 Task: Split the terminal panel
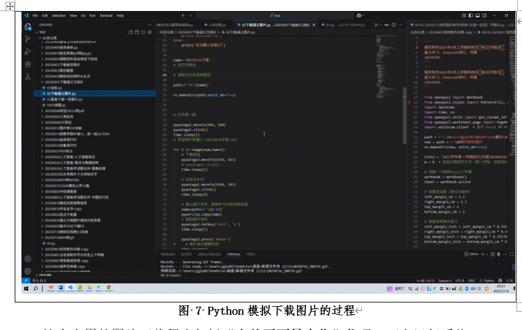[493, 254]
